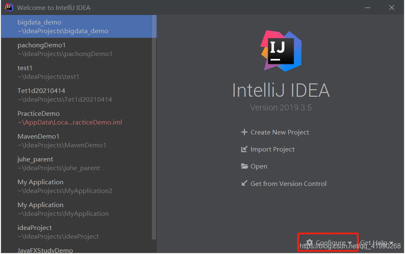
Task: Minimize the Welcome to IntelliJ IDEA window
Action: point(368,8)
